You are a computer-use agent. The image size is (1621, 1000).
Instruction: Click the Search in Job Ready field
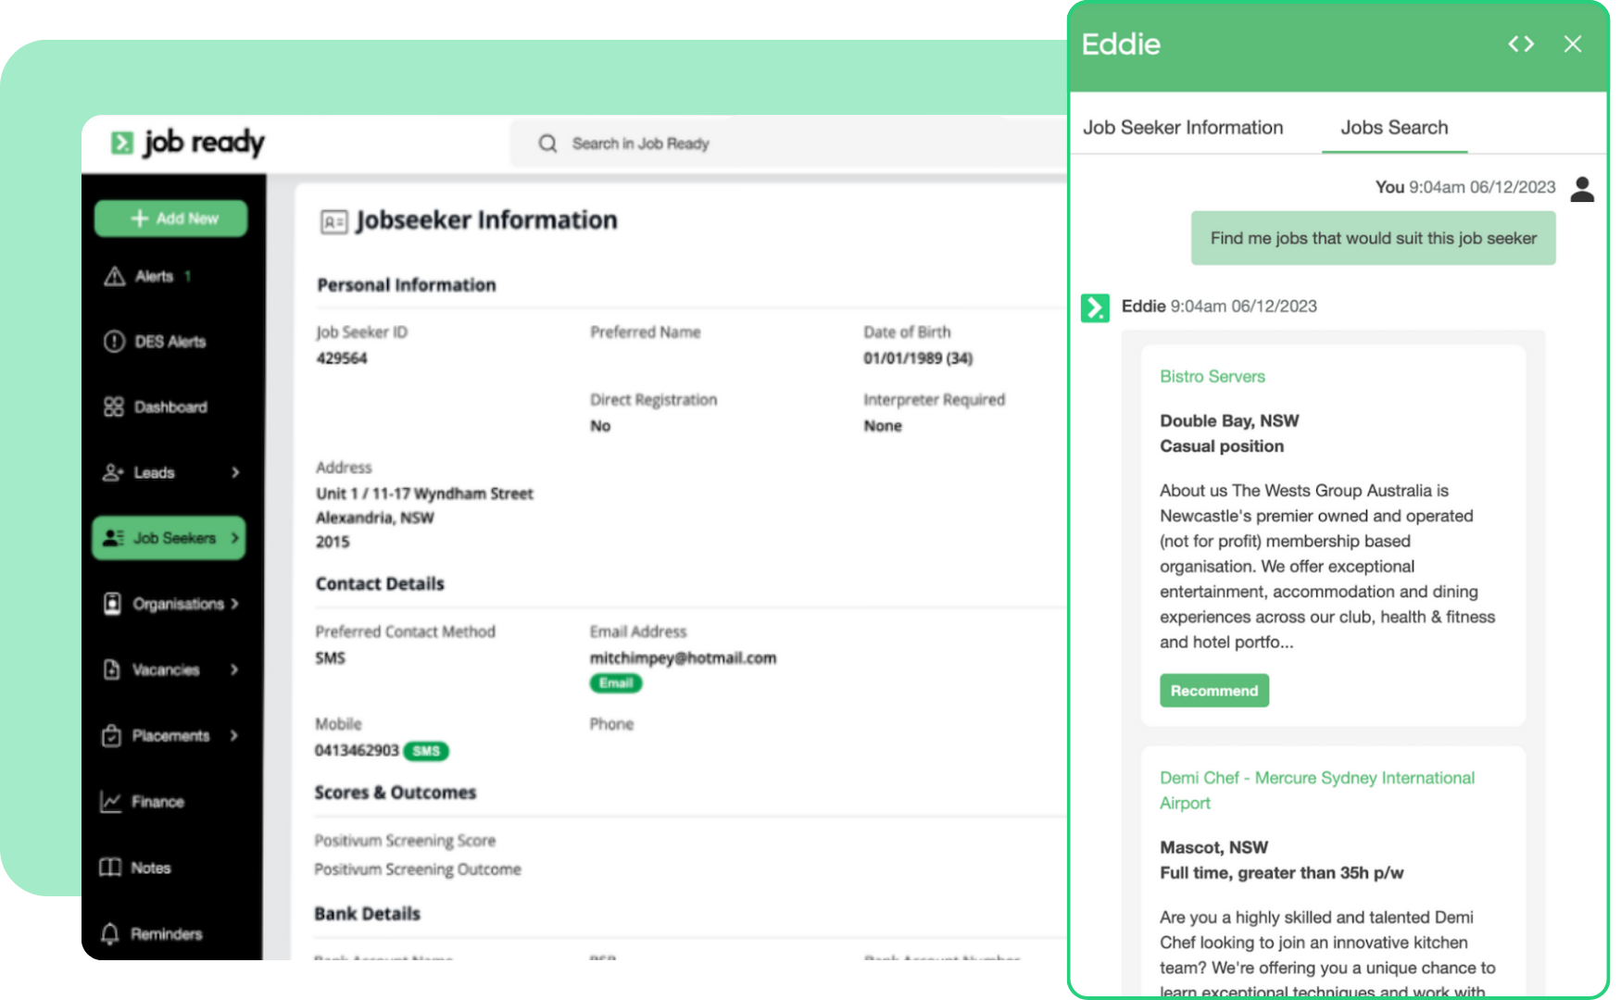(787, 144)
